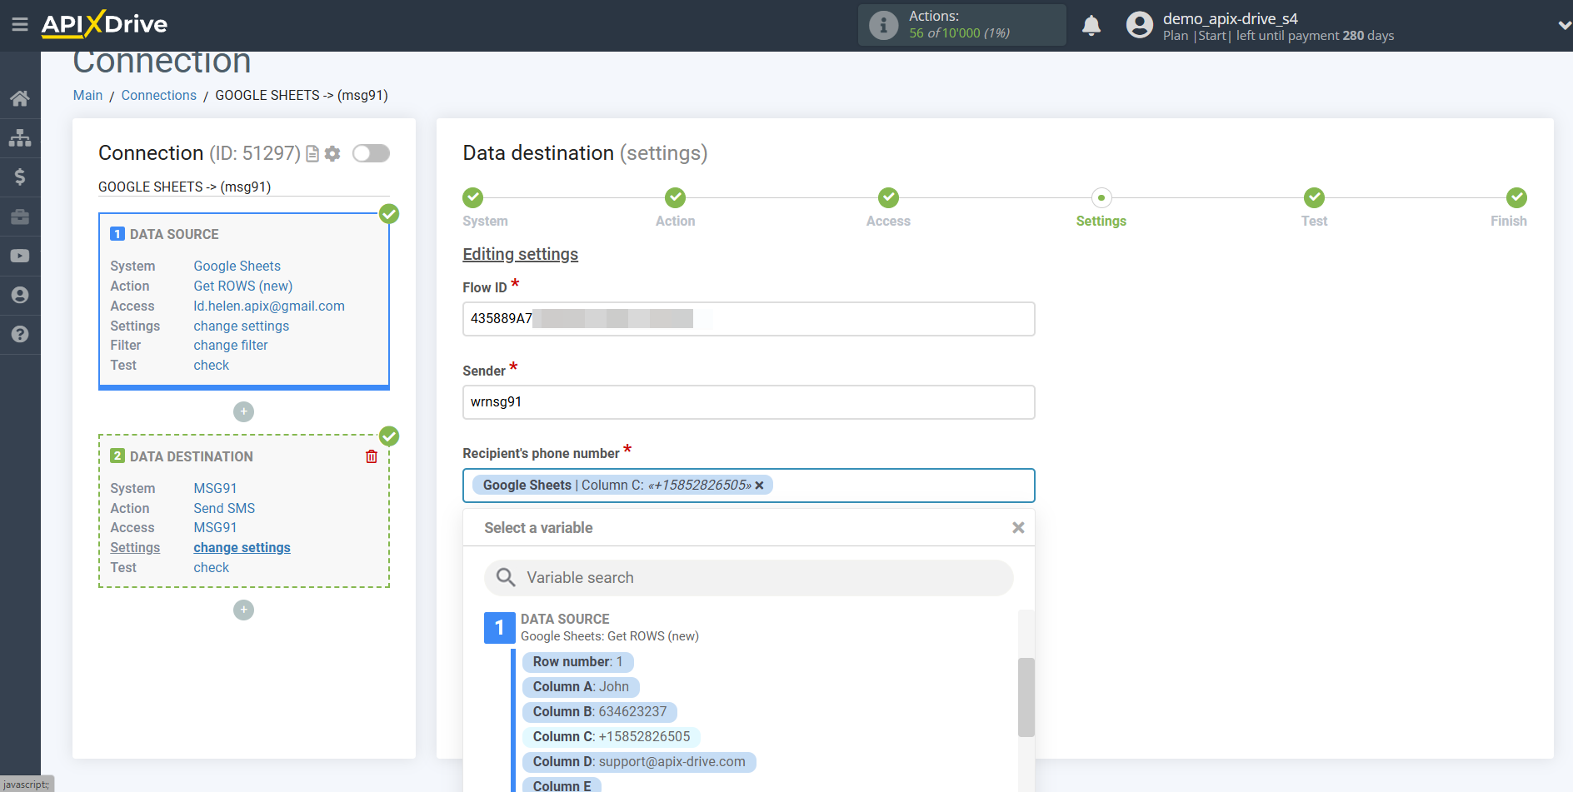1573x792 pixels.
Task: Open the video tutorials sidebar icon
Action: coord(20,256)
